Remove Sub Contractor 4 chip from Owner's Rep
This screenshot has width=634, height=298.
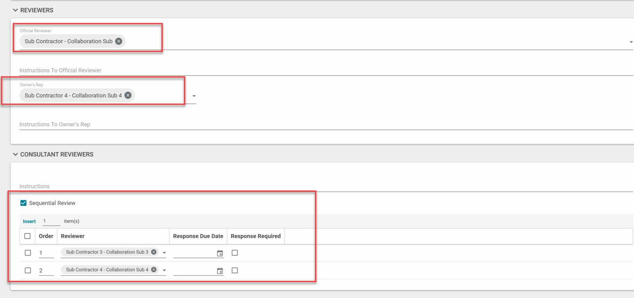[128, 95]
